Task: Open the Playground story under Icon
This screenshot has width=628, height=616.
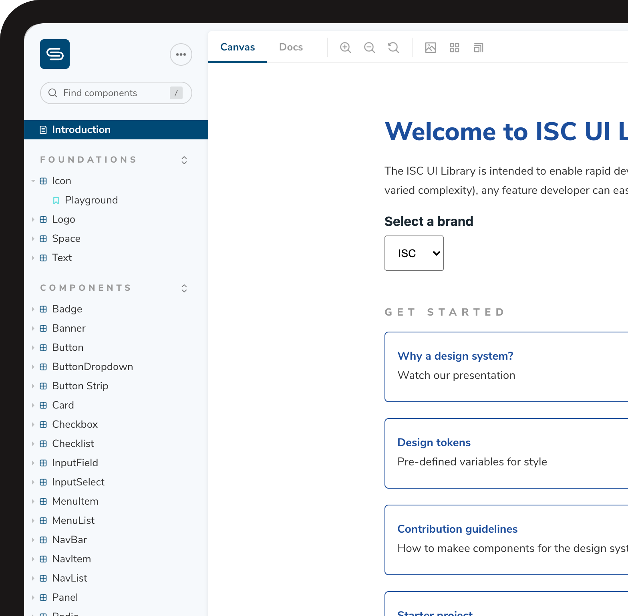Action: [x=91, y=200]
